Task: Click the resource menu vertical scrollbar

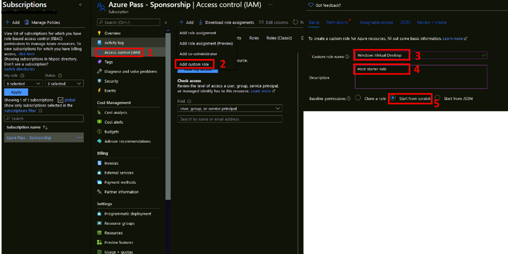Action: (x=168, y=116)
